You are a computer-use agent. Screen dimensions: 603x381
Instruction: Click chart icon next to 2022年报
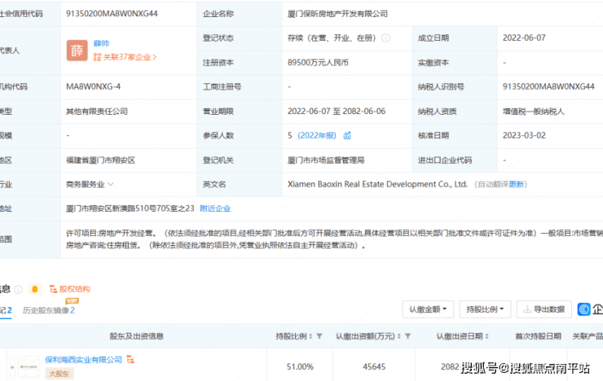(x=347, y=135)
